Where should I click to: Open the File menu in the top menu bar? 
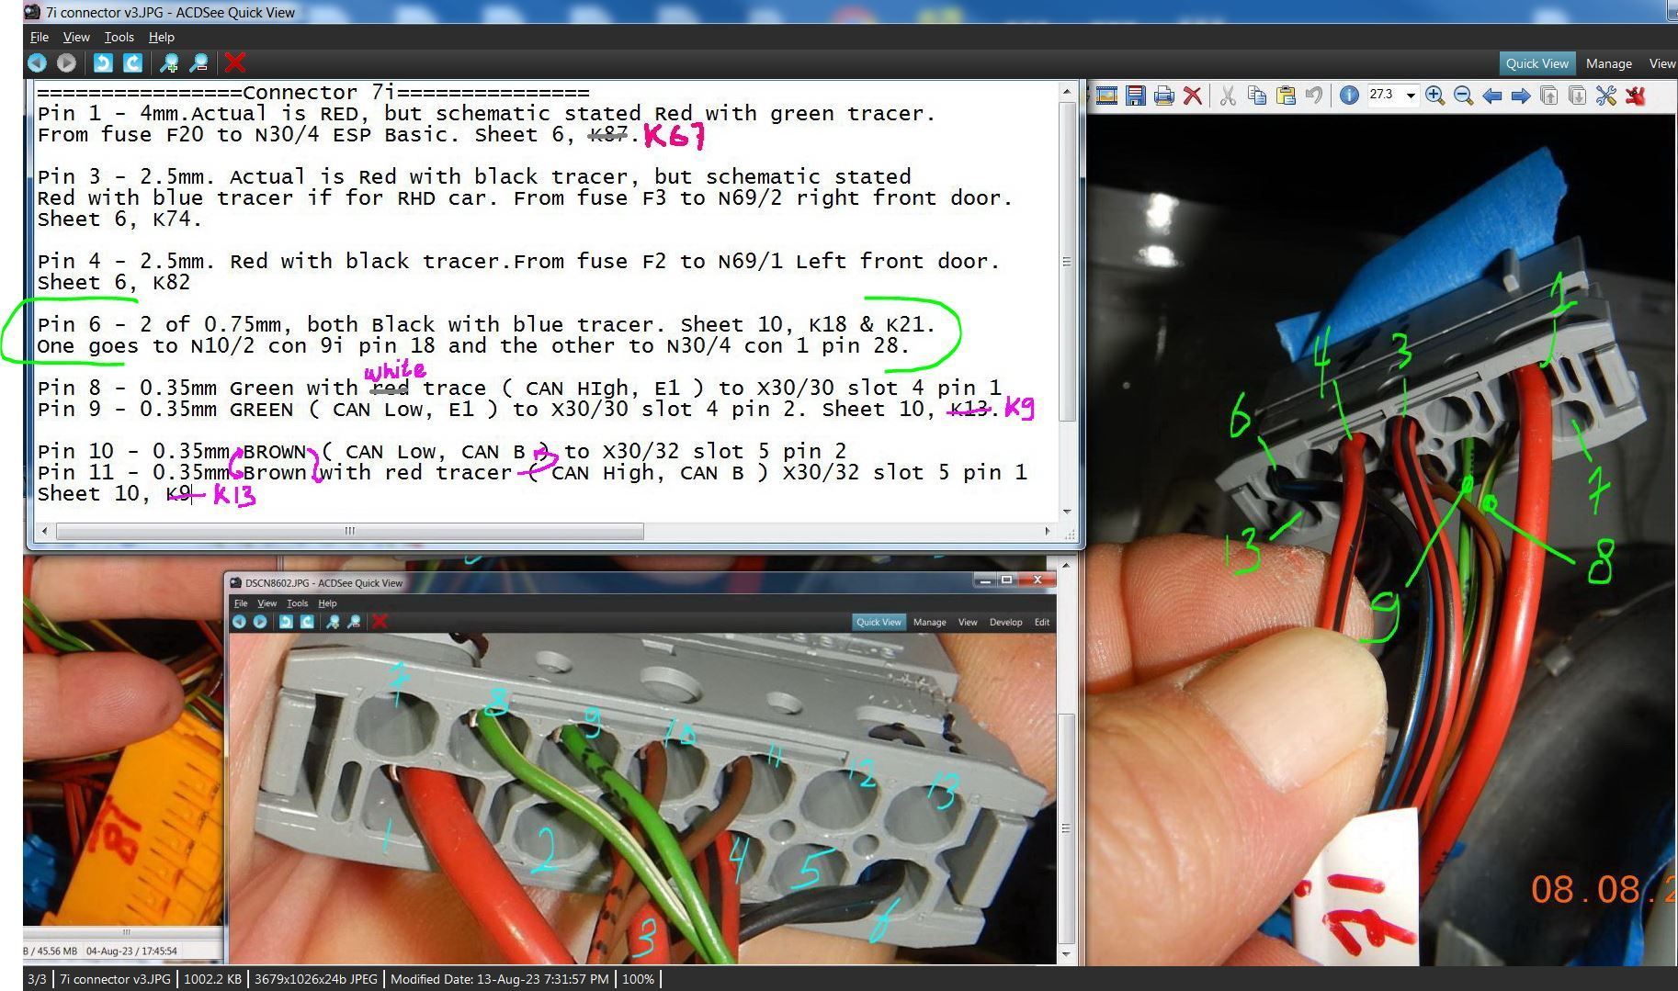[39, 37]
